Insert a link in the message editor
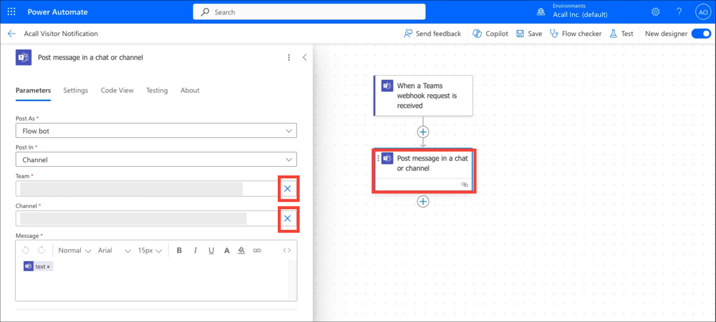 (257, 250)
